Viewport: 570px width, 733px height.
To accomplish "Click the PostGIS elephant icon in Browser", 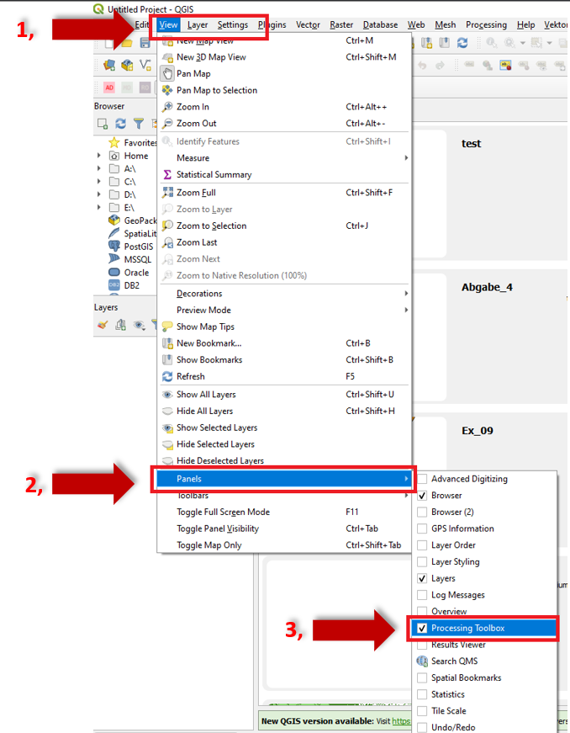I will [x=115, y=246].
